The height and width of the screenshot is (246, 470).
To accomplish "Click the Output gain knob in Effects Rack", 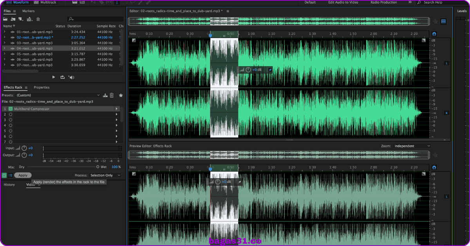I will coord(24,155).
